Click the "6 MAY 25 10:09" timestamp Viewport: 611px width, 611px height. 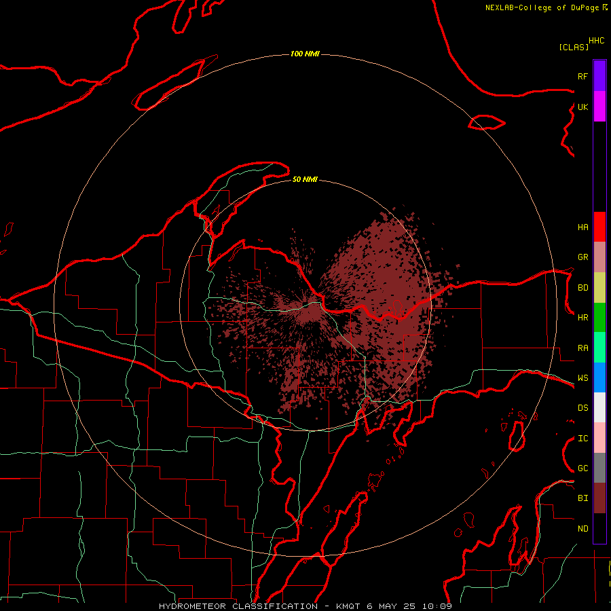(409, 606)
